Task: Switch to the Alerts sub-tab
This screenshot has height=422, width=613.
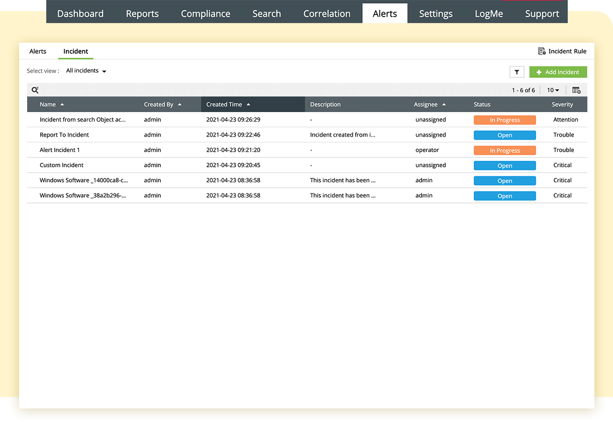Action: (38, 51)
